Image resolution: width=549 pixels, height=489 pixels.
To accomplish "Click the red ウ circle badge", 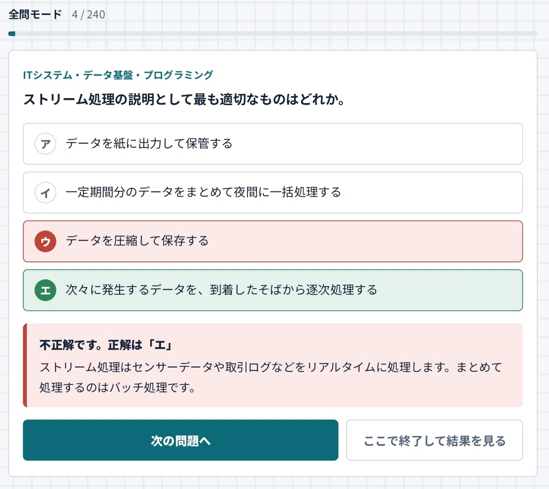I will (45, 241).
